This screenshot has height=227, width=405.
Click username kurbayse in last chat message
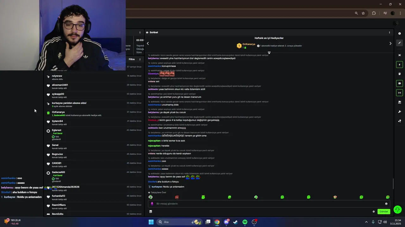point(157,187)
